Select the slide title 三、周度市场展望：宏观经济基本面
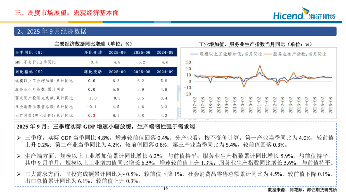 pyautogui.click(x=67, y=13)
